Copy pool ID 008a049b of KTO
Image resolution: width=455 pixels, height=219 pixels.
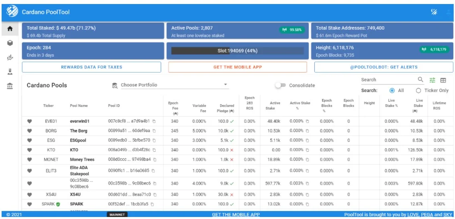[154, 150]
